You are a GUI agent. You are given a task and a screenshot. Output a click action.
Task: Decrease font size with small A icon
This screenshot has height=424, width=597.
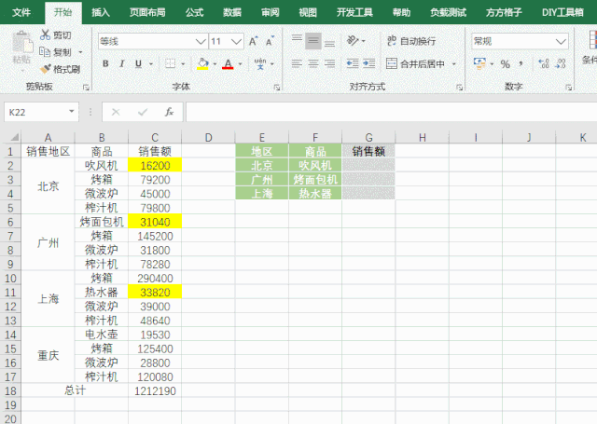click(x=270, y=41)
